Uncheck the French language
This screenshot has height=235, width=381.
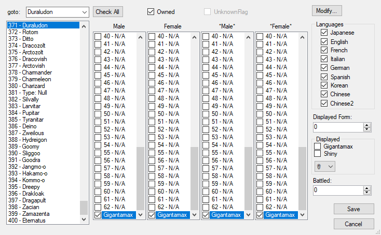coord(324,50)
